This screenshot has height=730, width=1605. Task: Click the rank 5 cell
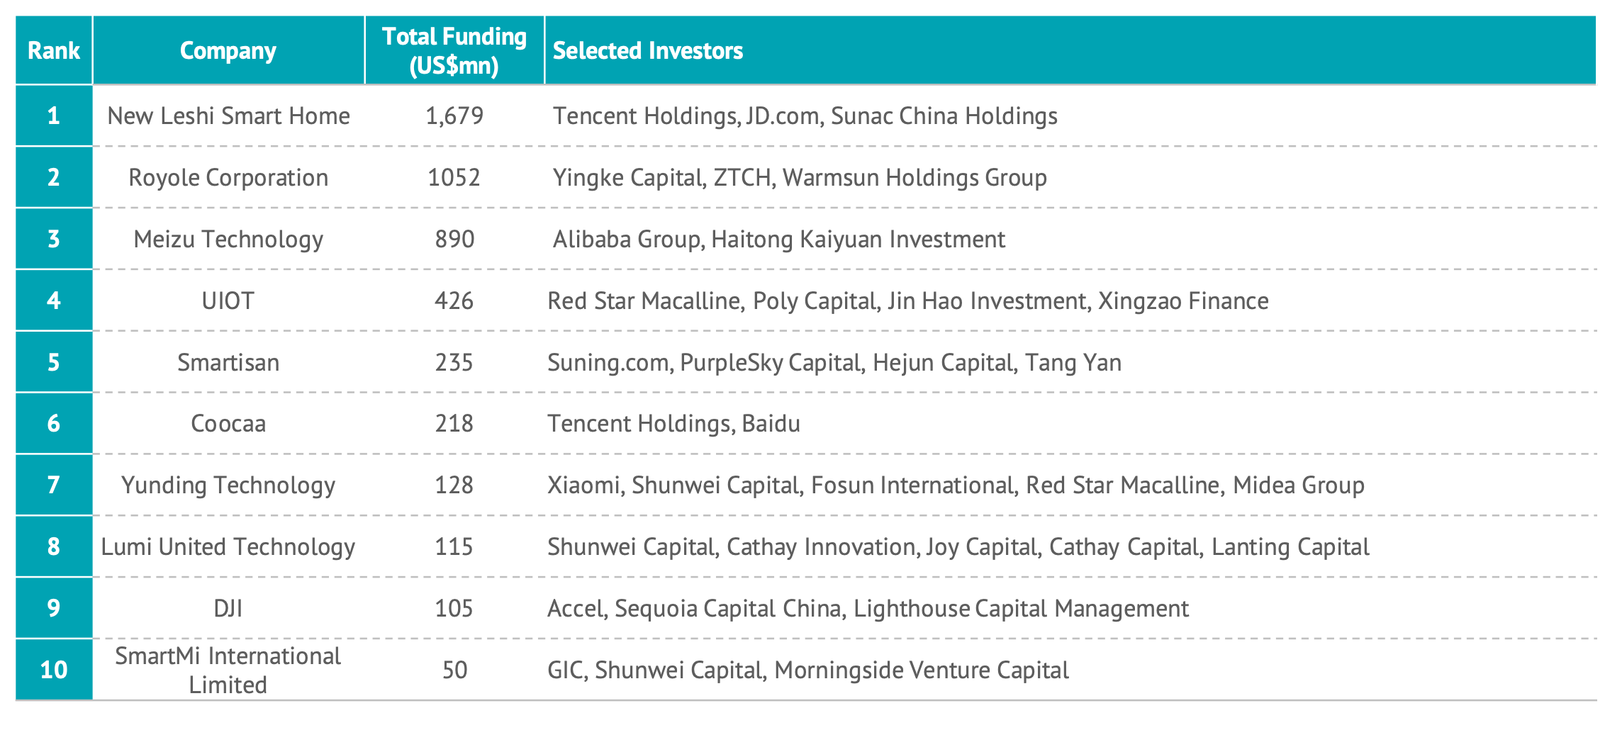(x=54, y=362)
